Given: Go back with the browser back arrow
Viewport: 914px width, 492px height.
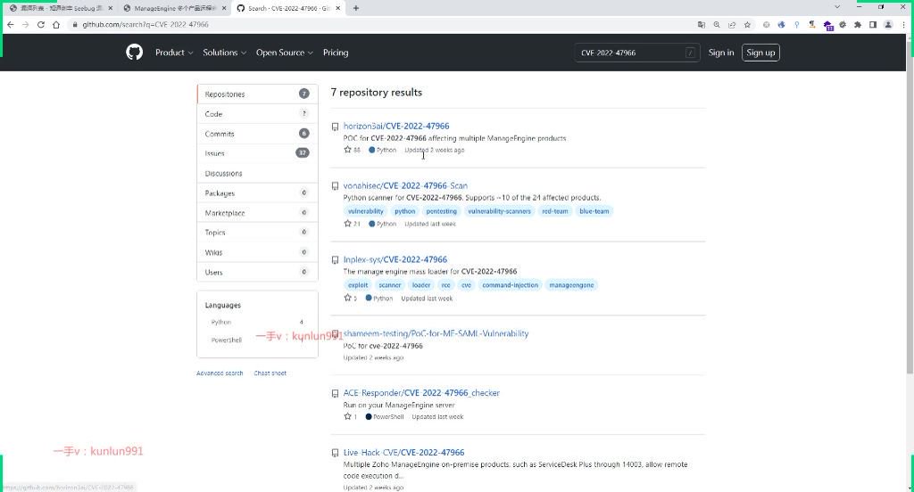Looking at the screenshot, I should pyautogui.click(x=11, y=24).
